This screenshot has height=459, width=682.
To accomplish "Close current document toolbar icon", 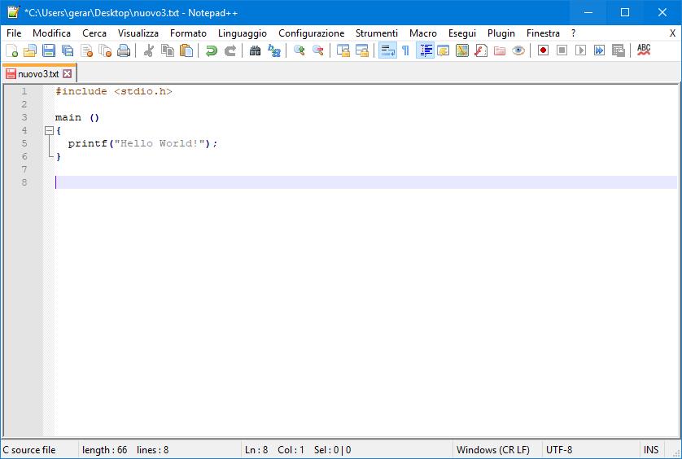I will 86,51.
